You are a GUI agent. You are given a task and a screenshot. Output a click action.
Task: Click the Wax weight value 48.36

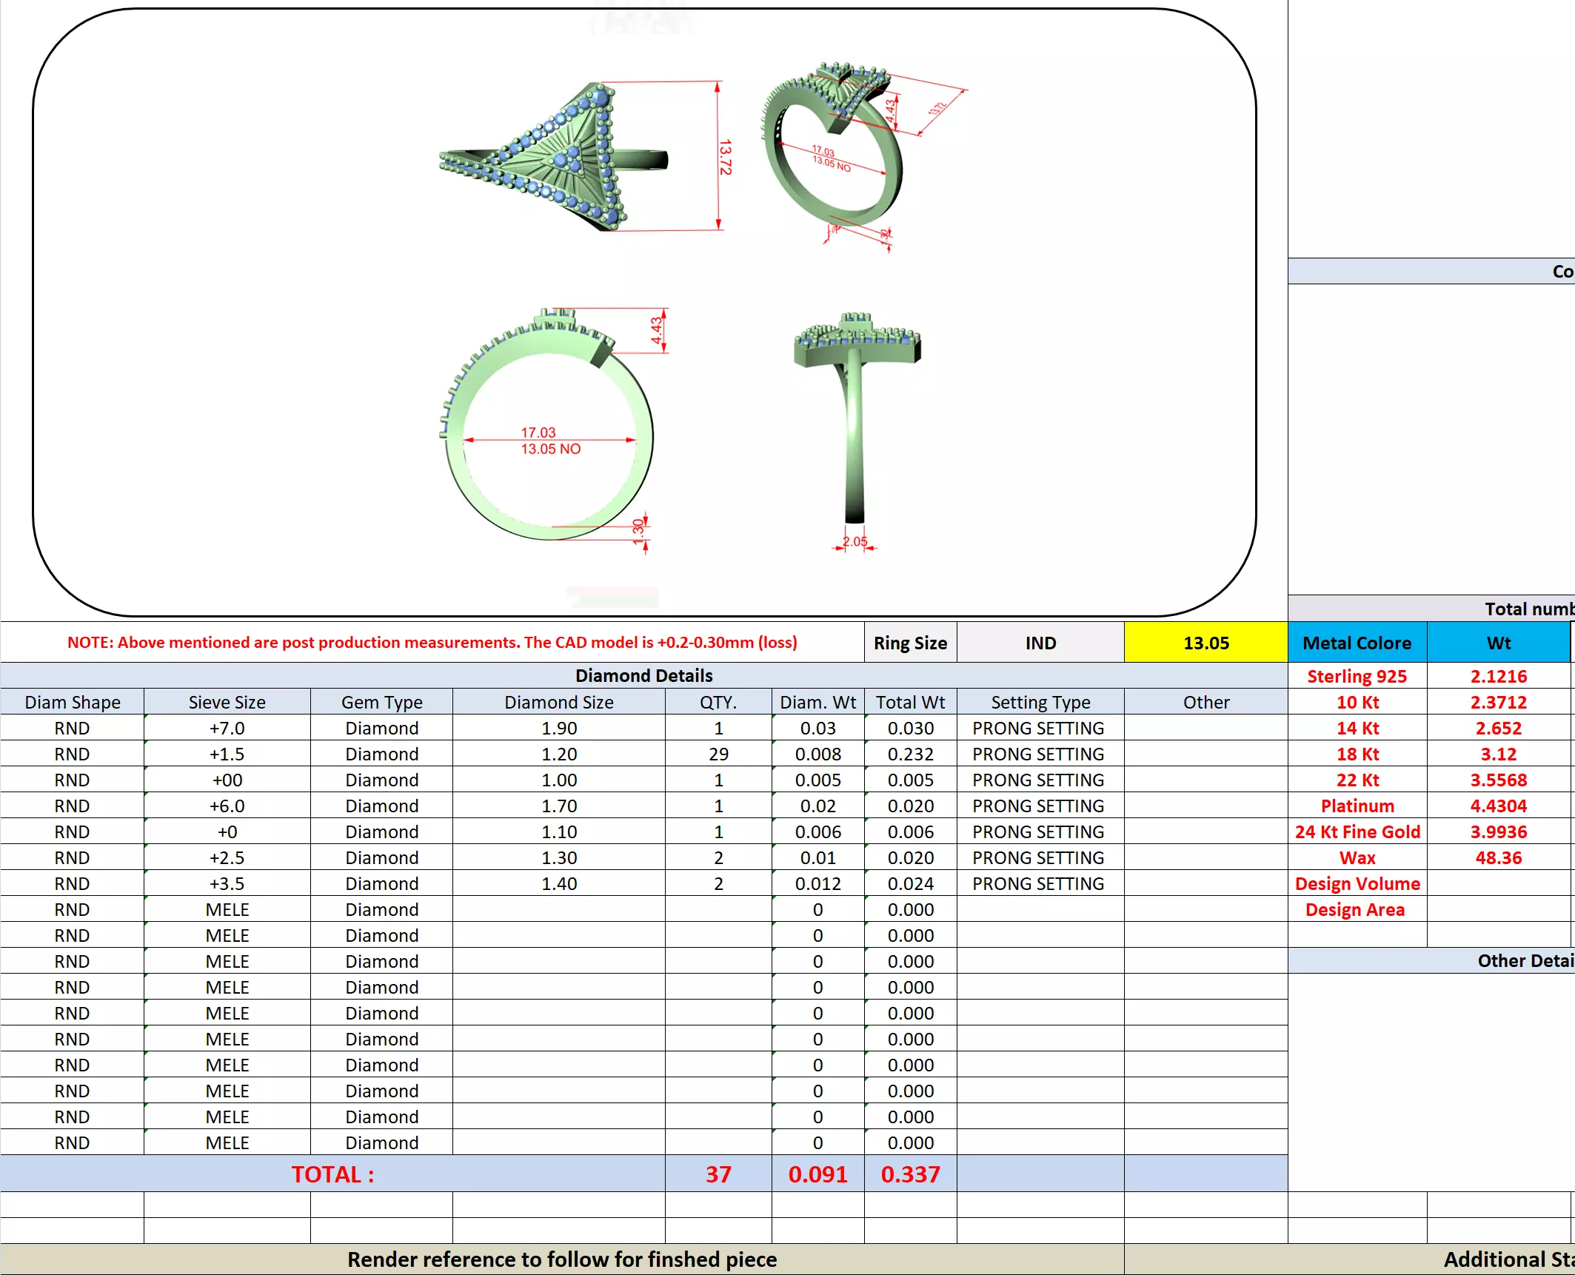(x=1498, y=857)
